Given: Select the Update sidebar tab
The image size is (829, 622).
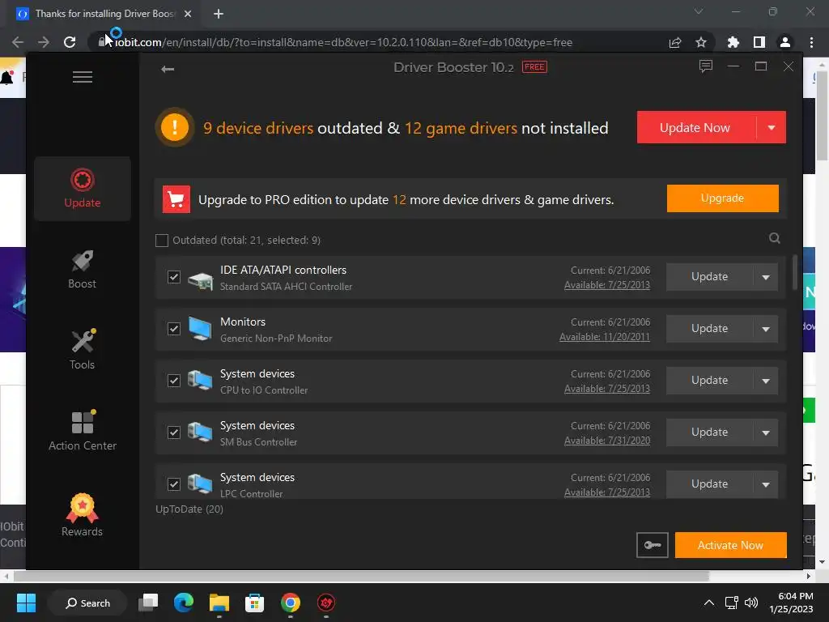Looking at the screenshot, I should (x=83, y=188).
